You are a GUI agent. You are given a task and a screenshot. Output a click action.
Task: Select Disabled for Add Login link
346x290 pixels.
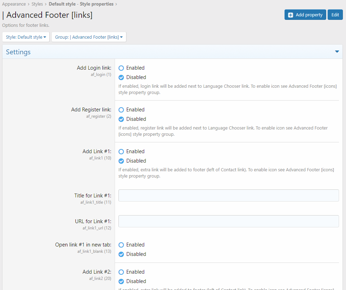point(121,78)
